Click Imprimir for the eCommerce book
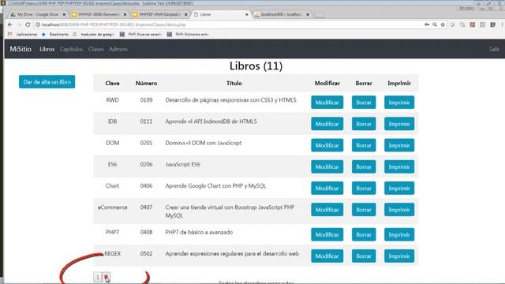Screen dimensions: 505x284 tap(399, 210)
